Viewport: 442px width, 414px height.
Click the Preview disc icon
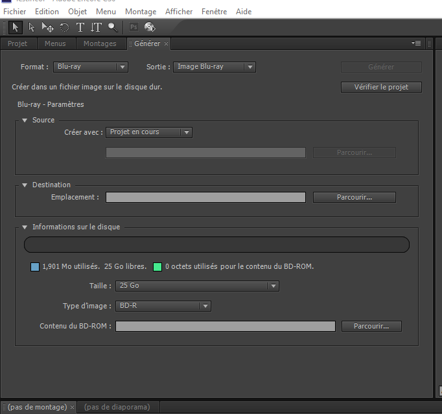pos(150,27)
